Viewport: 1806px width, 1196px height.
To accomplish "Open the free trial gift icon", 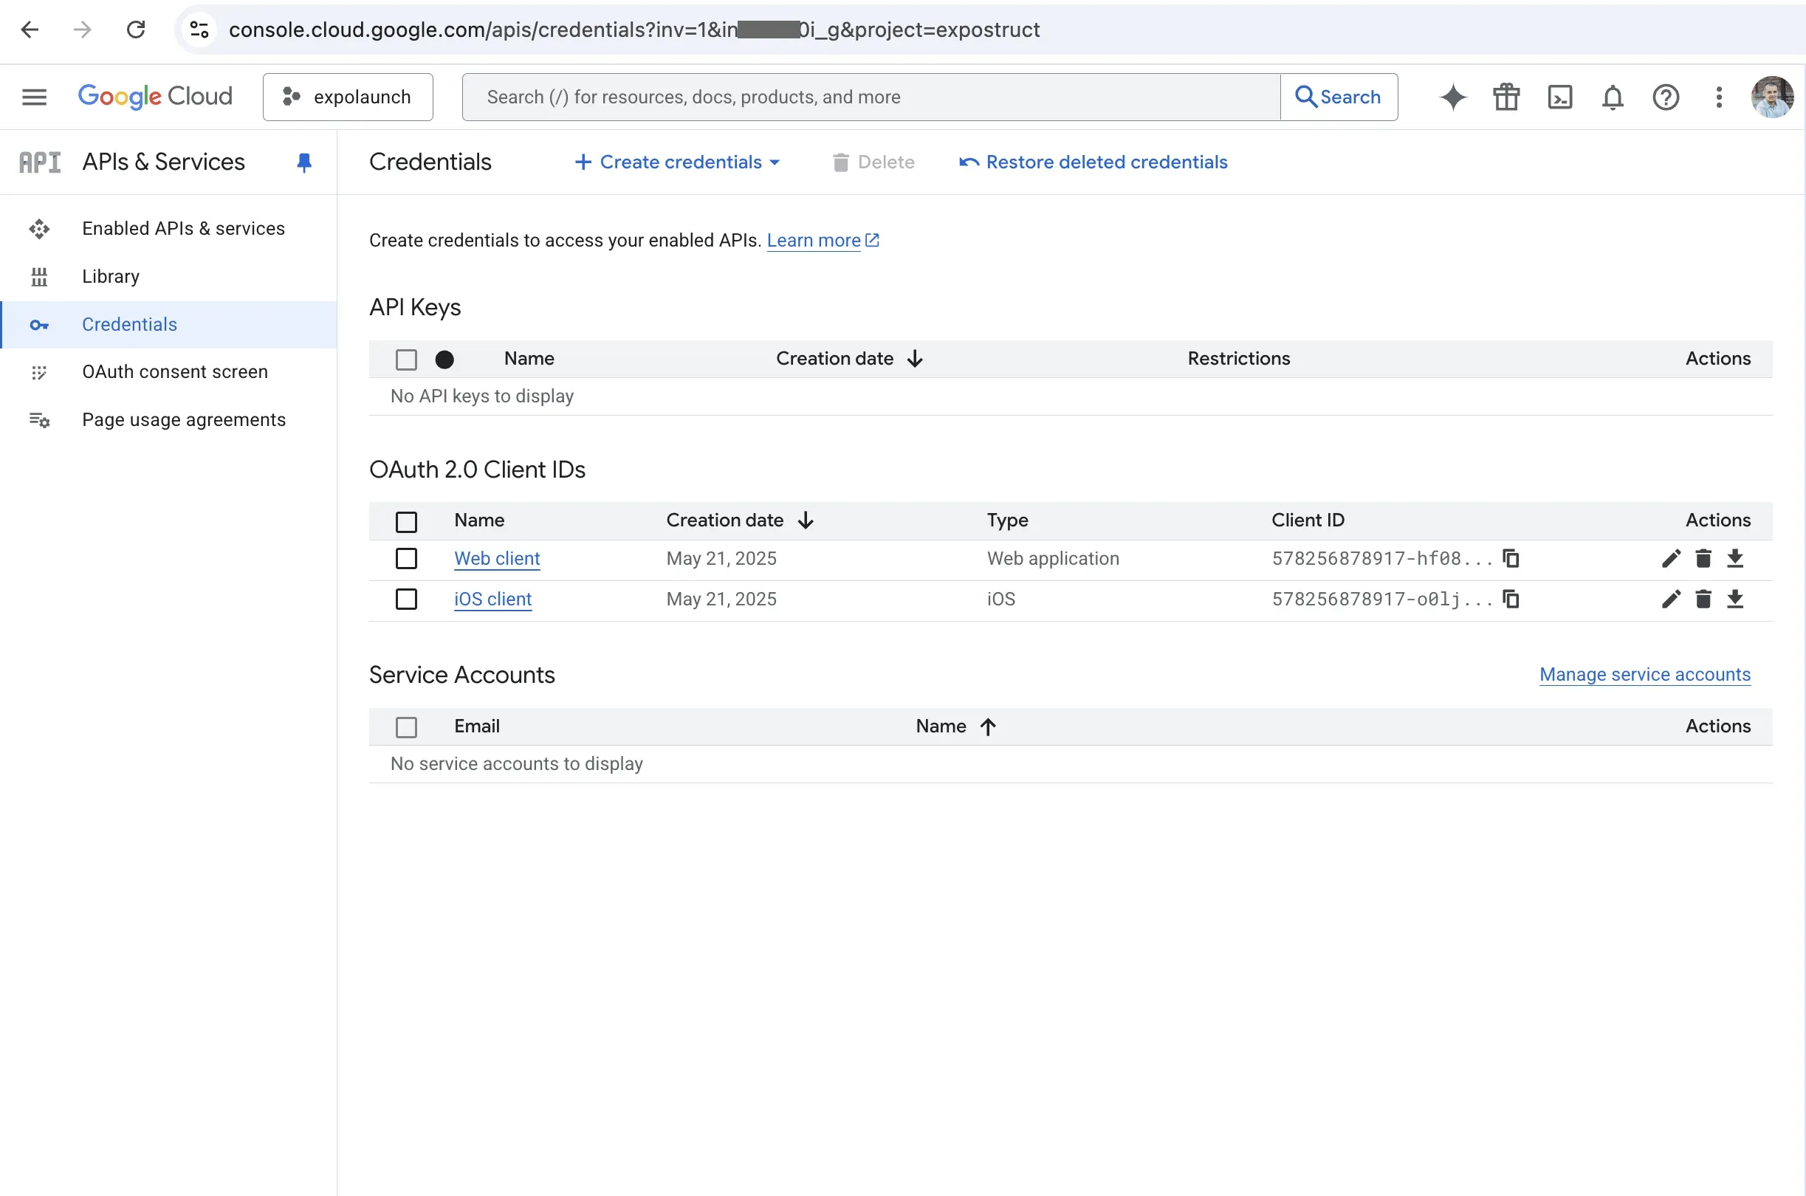I will 1506,97.
